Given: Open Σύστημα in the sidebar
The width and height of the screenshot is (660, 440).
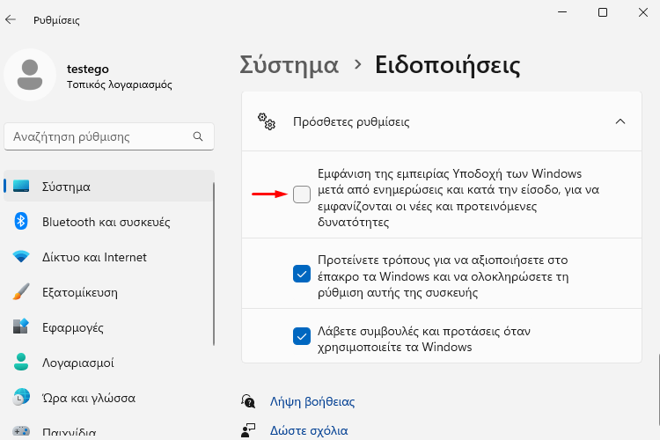Looking at the screenshot, I should point(109,186).
